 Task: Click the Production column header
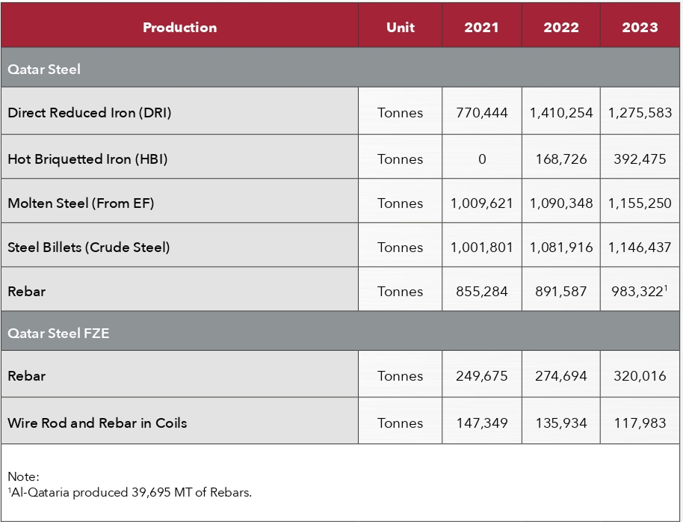(x=179, y=28)
